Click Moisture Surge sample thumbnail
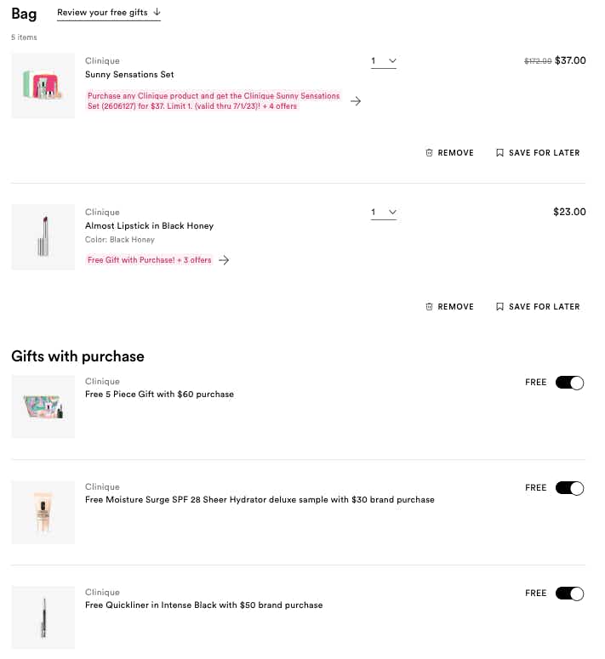The width and height of the screenshot is (605, 659). pos(43,512)
